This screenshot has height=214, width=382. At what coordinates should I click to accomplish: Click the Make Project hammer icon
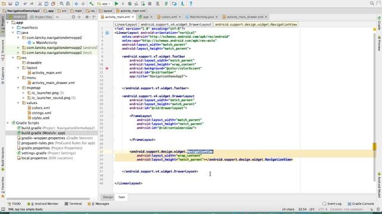pos(91,4)
